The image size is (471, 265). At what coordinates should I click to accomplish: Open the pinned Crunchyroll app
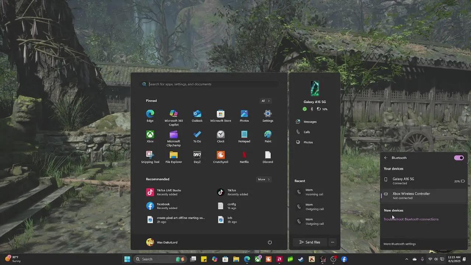point(221,157)
